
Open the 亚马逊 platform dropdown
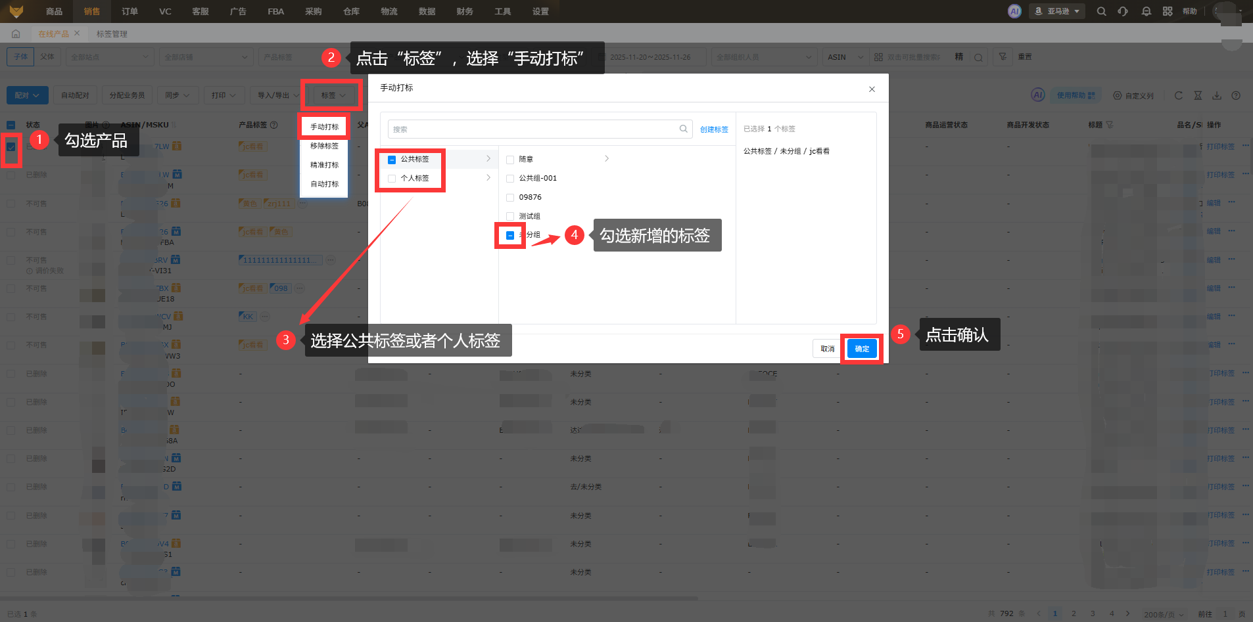1057,11
